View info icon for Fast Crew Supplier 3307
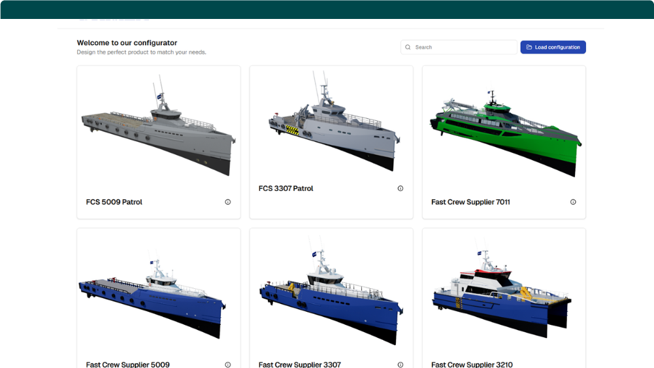 (x=401, y=365)
